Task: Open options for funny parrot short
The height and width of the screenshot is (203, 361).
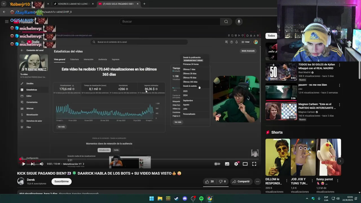Action: (x=338, y=181)
